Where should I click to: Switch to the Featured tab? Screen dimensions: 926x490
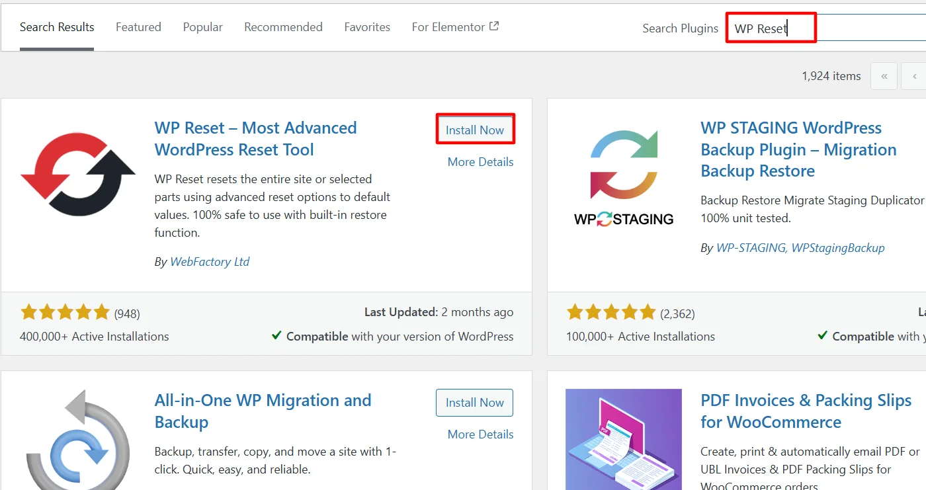coord(138,27)
